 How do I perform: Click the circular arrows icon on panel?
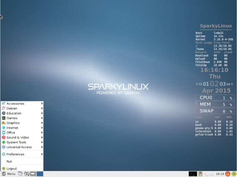[27, 174]
